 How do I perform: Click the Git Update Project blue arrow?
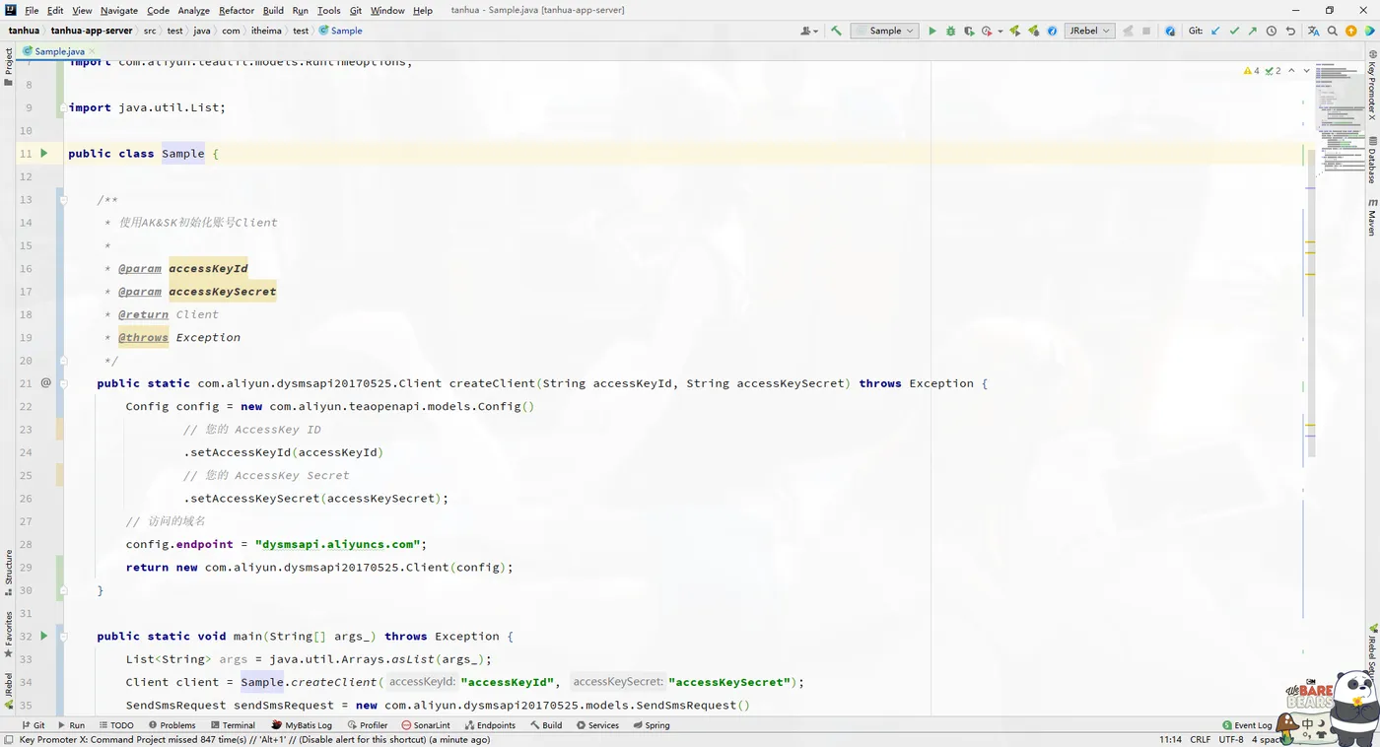click(1215, 31)
